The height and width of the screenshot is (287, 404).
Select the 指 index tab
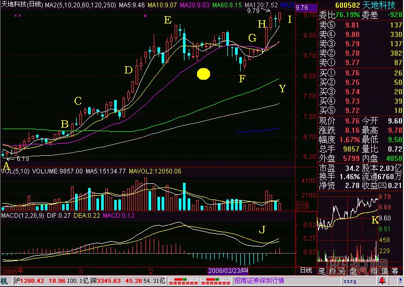[x=375, y=271]
